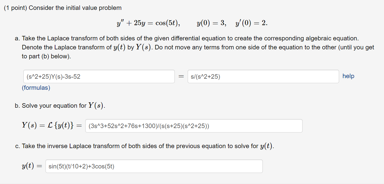Click the Y(s) = L{y(t)} label
The image size is (384, 184).
point(51,125)
